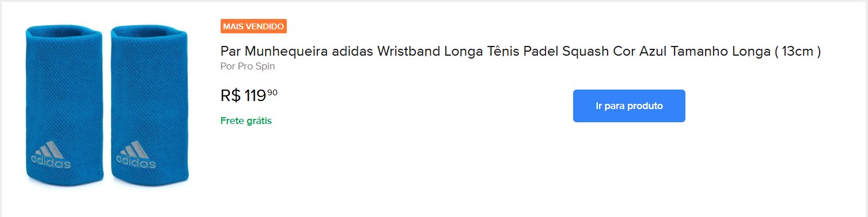Click Padel in the product title
This screenshot has width=868, height=217.
pos(541,52)
